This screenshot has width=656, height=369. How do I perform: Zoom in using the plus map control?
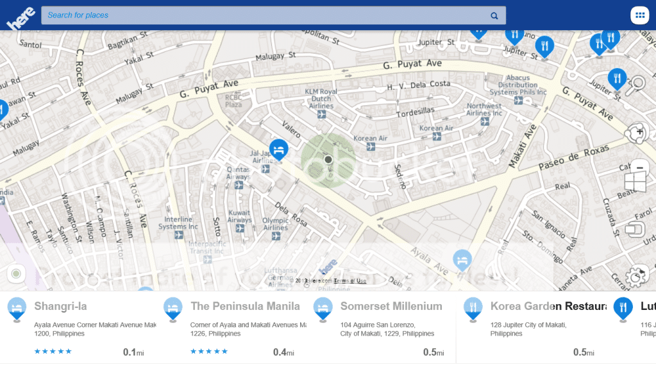(639, 132)
